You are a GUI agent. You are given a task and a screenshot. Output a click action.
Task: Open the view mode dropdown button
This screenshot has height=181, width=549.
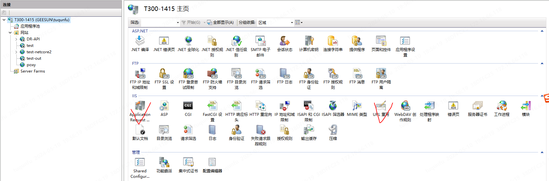(299, 22)
